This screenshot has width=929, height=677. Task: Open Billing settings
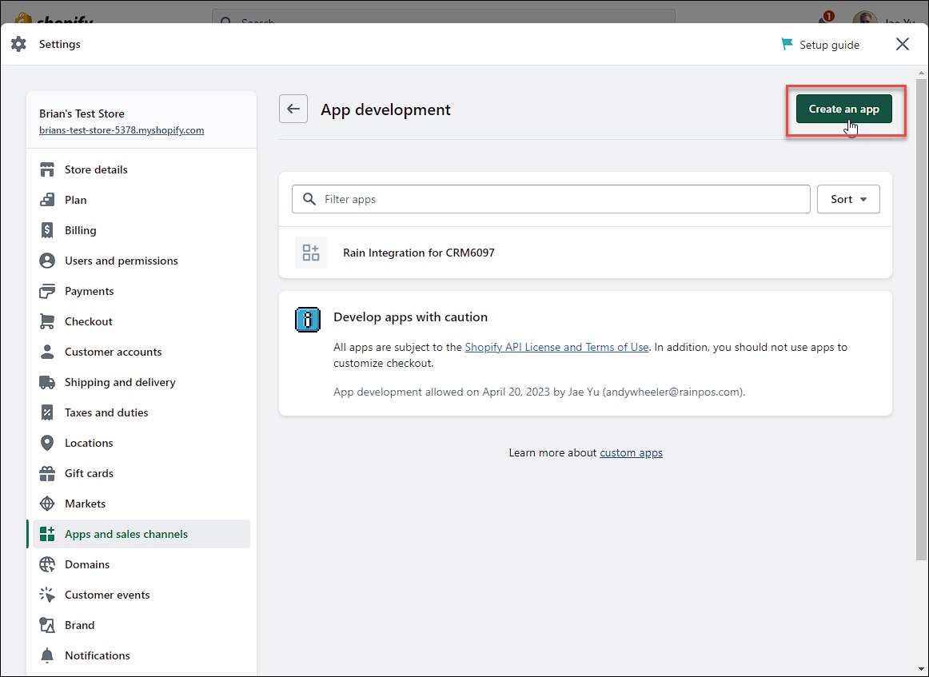click(x=141, y=230)
